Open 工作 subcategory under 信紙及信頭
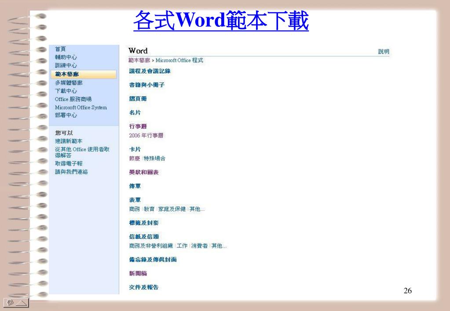The height and width of the screenshot is (311, 450). point(182,246)
